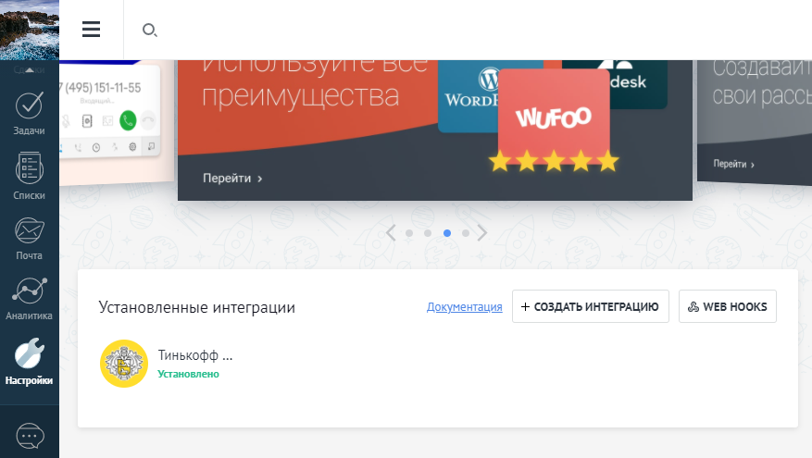Open Настройки in the sidebar
The image size is (812, 458).
29,362
